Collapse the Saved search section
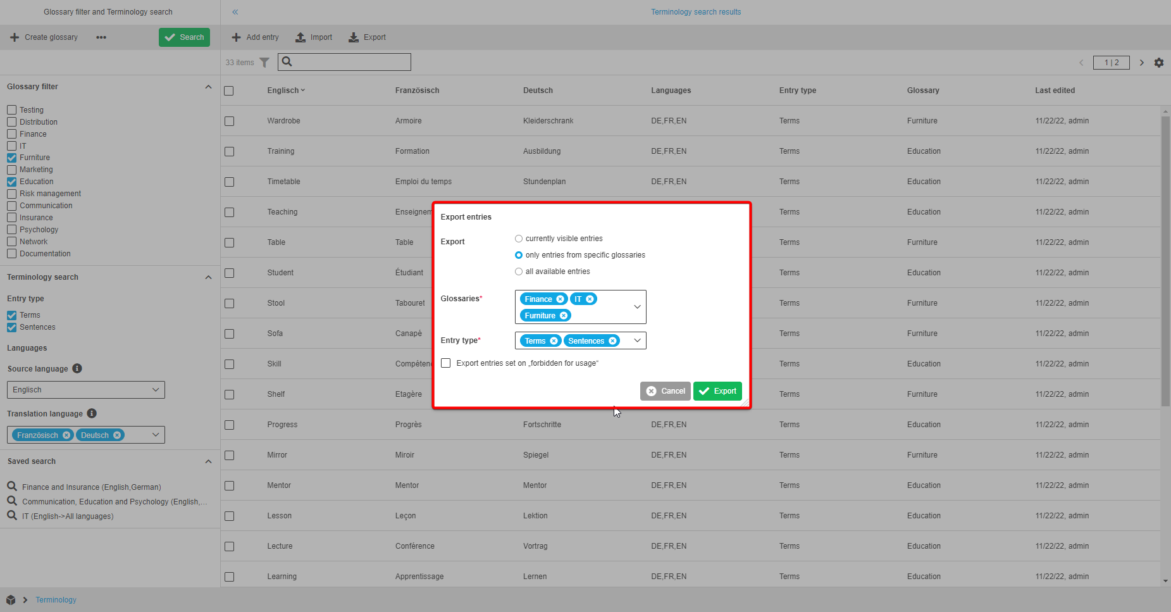Viewport: 1171px width, 612px height. coord(208,461)
